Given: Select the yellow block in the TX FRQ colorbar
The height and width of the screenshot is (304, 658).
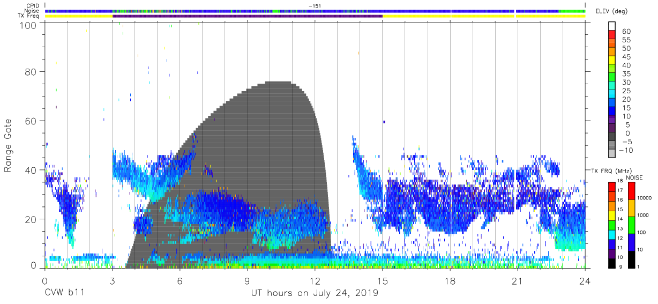Looking at the screenshot, I should click(612, 216).
